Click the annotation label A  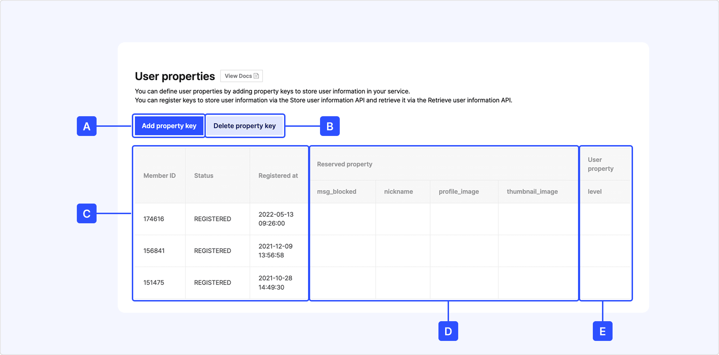[87, 126]
